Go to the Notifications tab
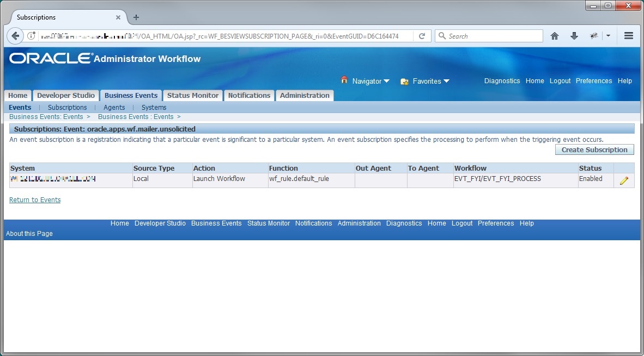This screenshot has height=356, width=644. (249, 96)
